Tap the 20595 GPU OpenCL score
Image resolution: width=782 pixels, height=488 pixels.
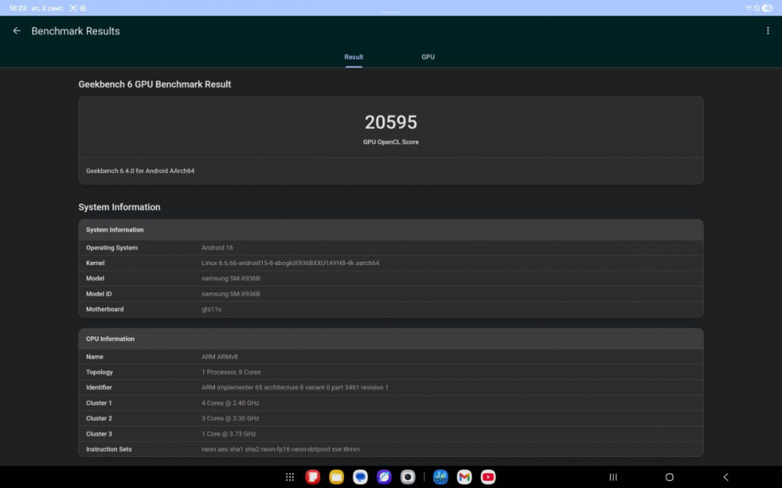(391, 122)
